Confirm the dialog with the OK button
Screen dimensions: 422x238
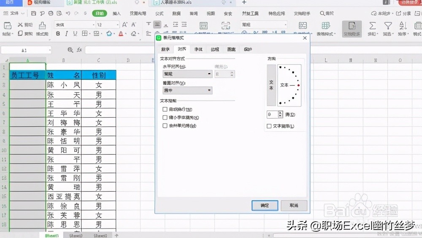pos(265,205)
